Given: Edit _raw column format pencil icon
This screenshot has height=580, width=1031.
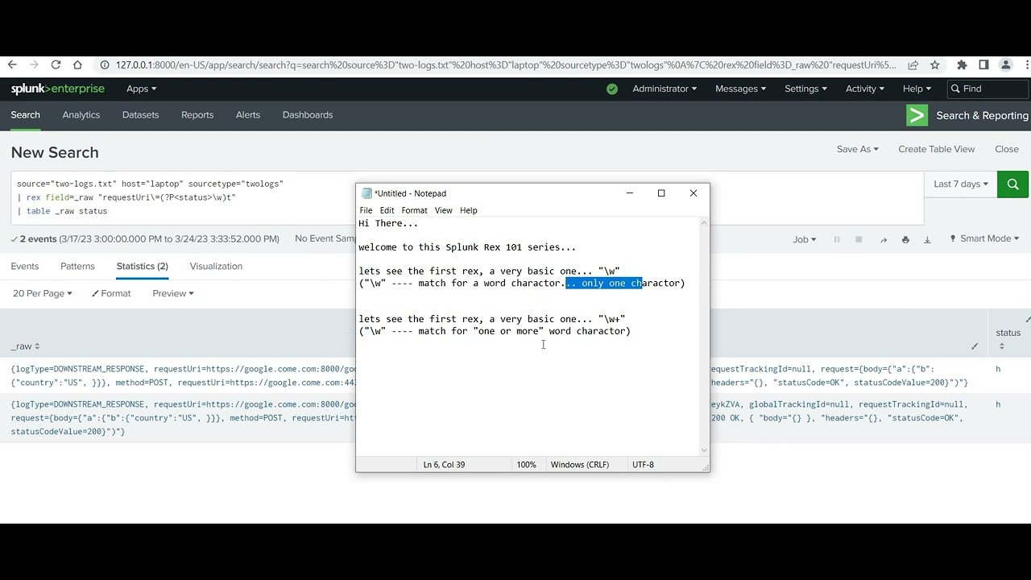Looking at the screenshot, I should 975,346.
